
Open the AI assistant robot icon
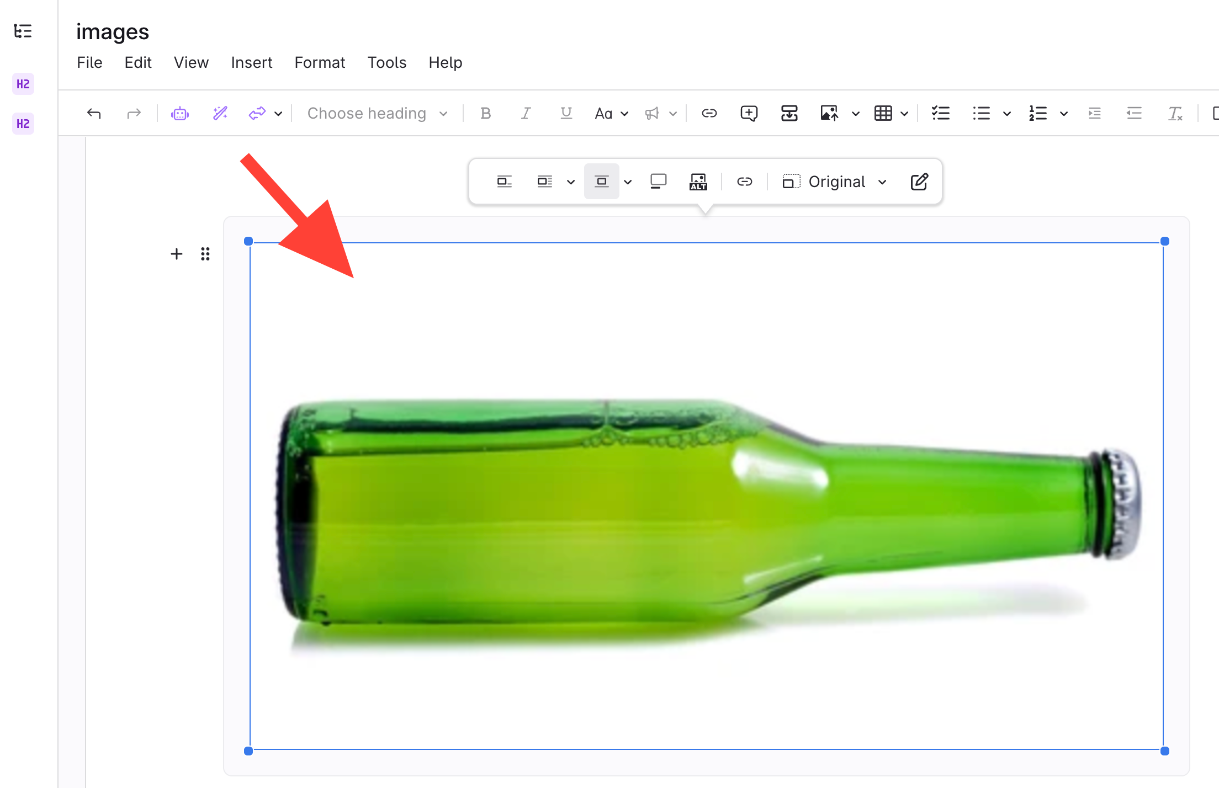coord(180,114)
